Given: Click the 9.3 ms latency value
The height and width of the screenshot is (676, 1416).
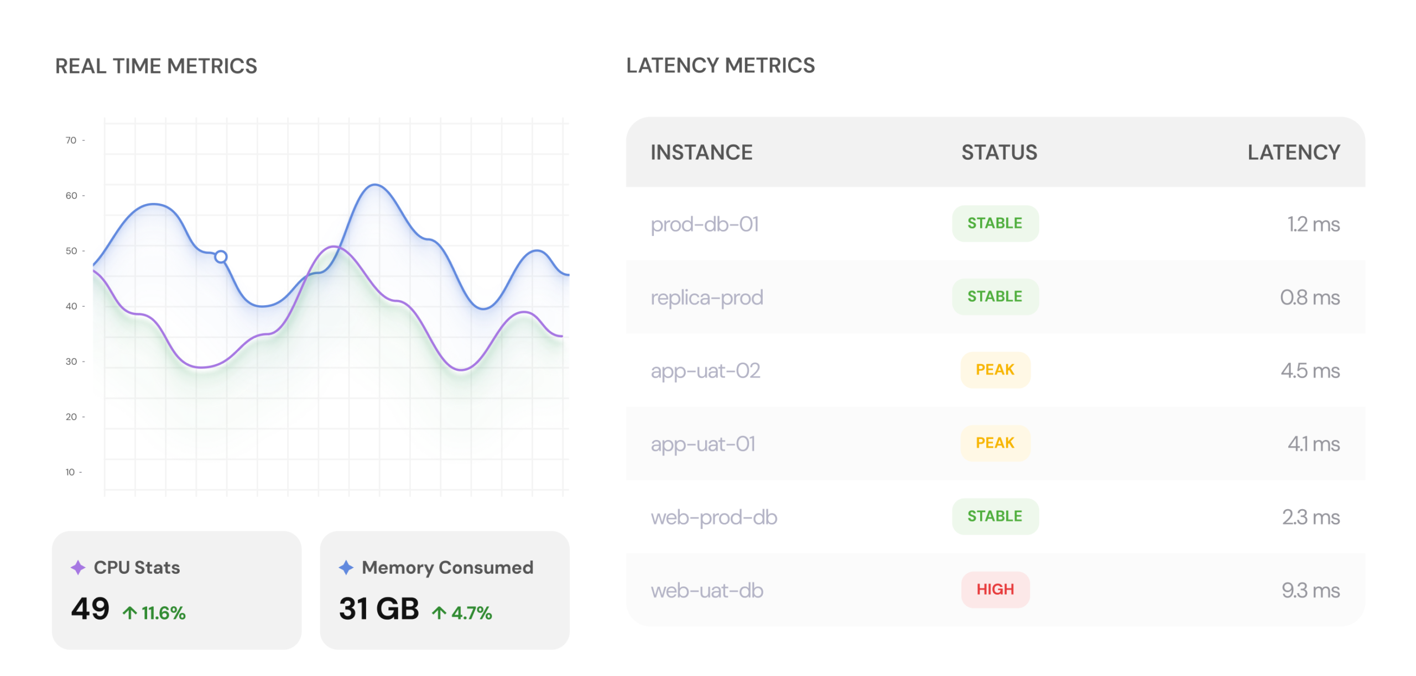Looking at the screenshot, I should coord(1314,590).
